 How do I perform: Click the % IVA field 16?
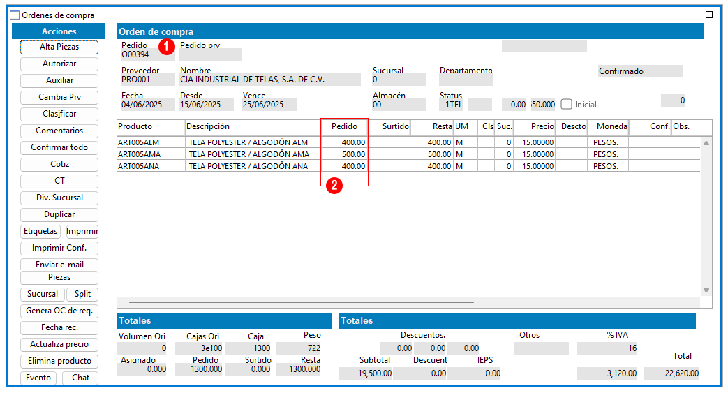tap(607, 348)
